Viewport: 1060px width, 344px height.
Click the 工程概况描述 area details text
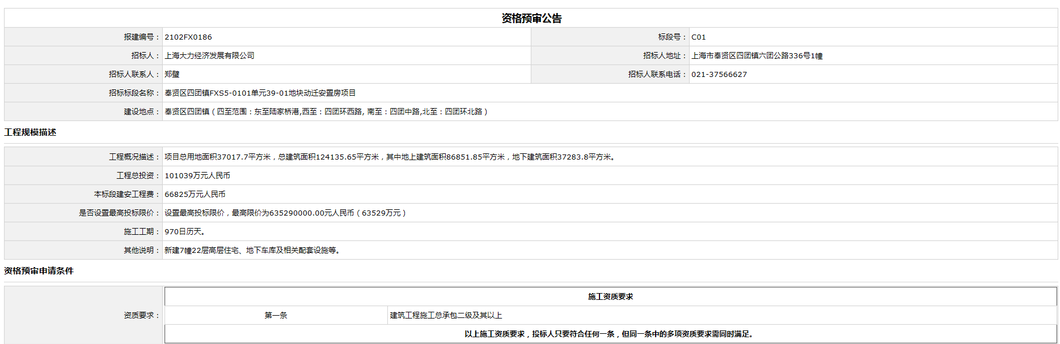click(391, 157)
